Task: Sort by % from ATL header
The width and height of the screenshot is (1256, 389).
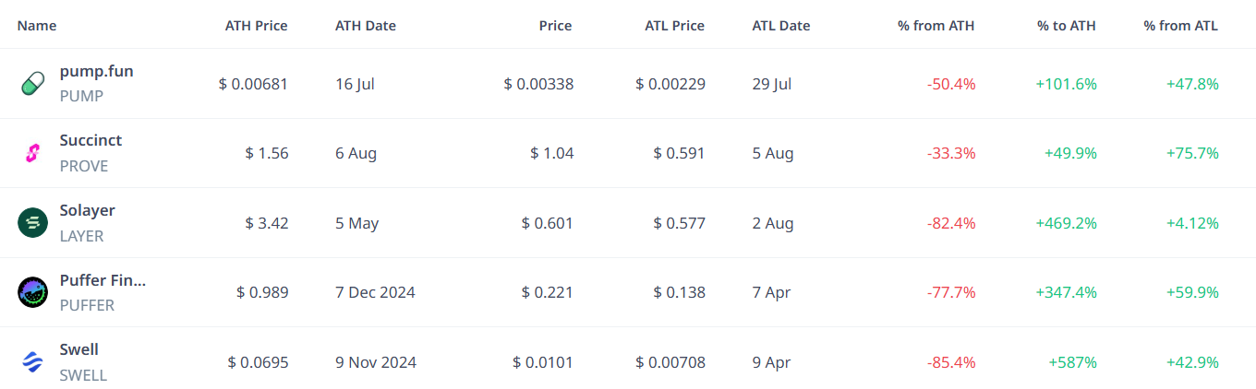Action: click(x=1181, y=26)
